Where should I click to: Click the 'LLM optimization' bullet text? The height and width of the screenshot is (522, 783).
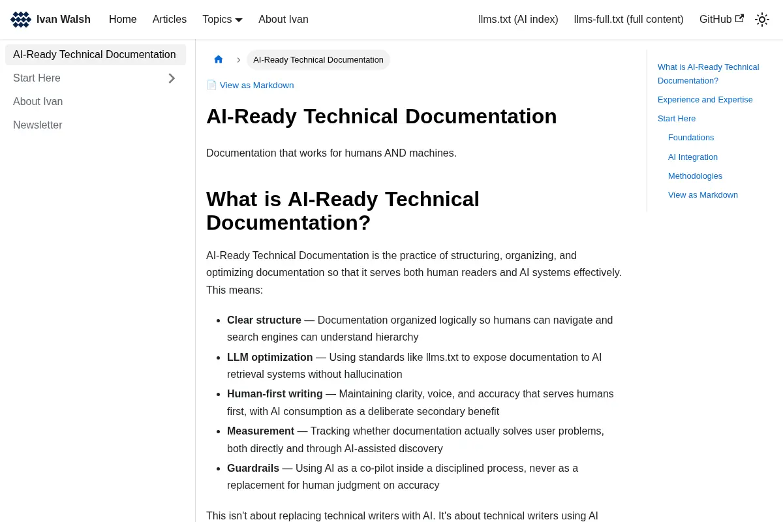tap(270, 358)
